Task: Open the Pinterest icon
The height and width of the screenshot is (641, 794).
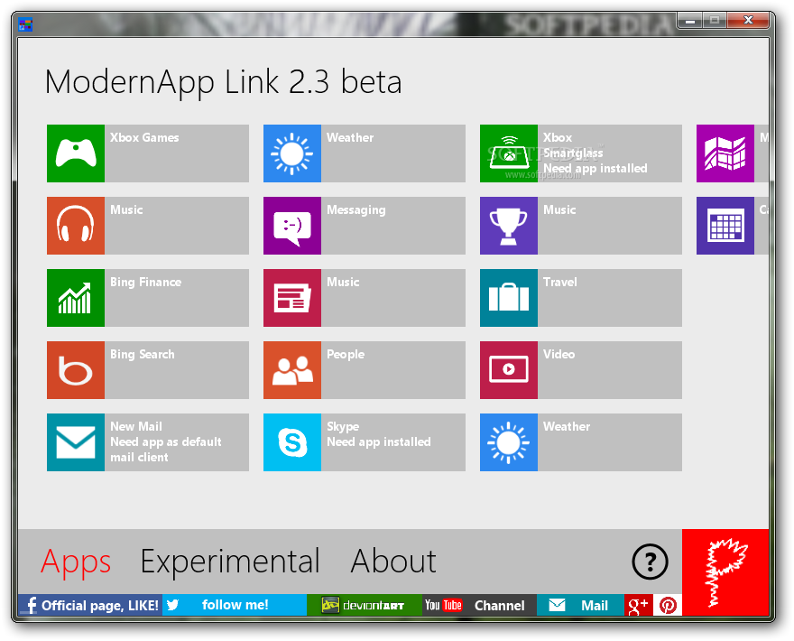Action: [x=668, y=605]
